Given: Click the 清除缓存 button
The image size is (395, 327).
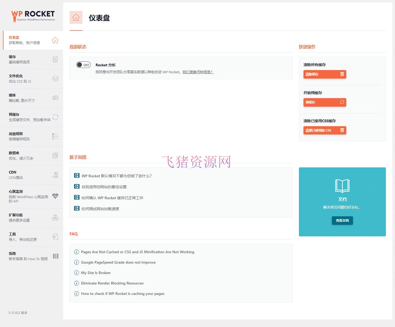Looking at the screenshot, I should [x=325, y=74].
